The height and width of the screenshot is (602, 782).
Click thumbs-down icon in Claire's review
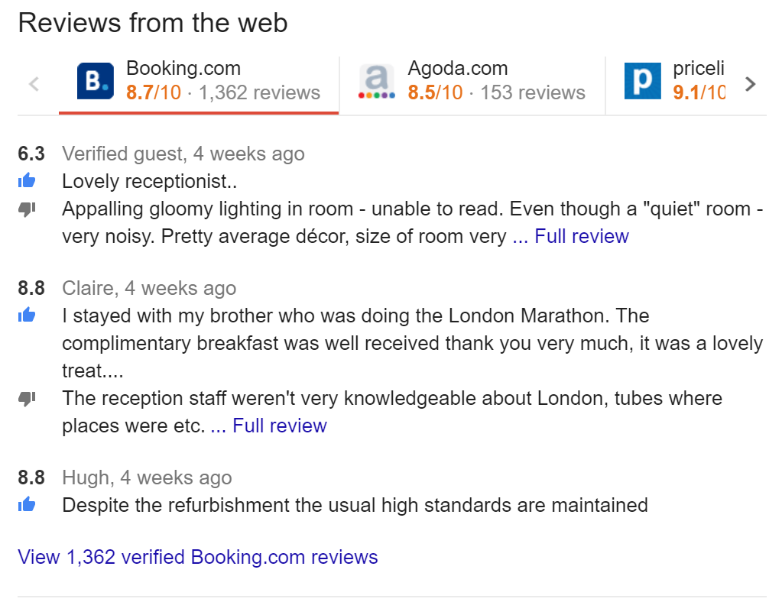point(28,398)
